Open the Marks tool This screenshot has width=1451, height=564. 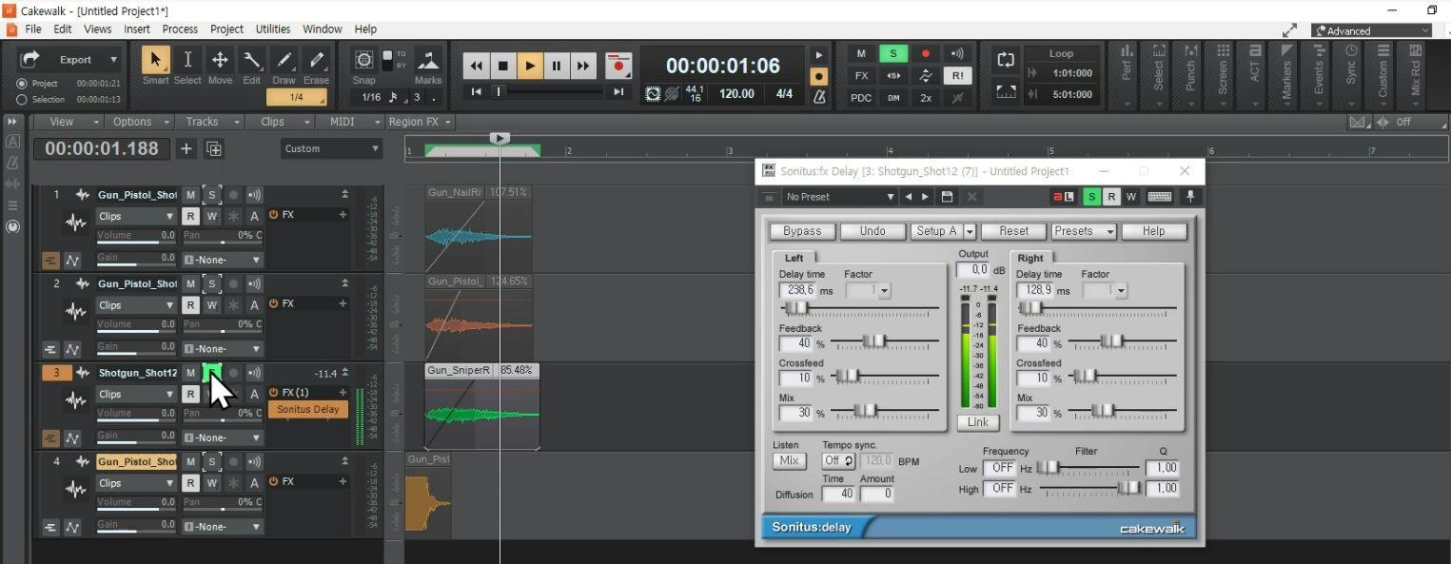tap(428, 60)
